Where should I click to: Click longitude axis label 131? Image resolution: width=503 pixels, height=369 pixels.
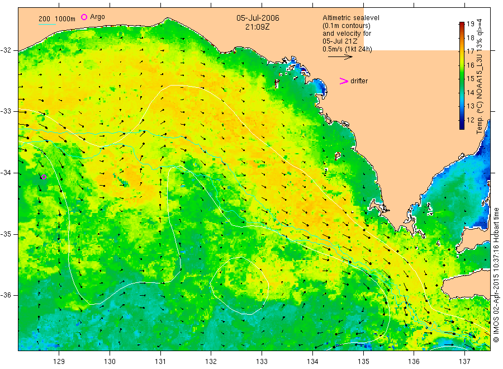point(160,362)
